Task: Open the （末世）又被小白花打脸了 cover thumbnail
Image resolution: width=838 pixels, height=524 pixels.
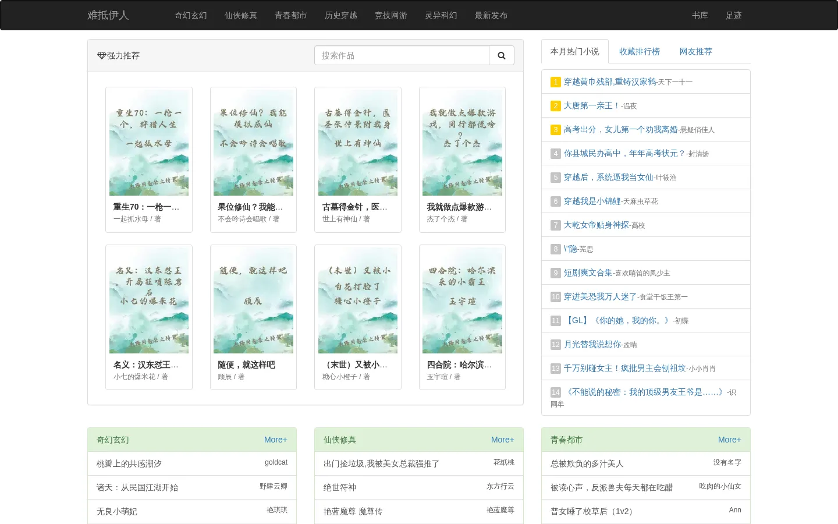Action: [358, 301]
